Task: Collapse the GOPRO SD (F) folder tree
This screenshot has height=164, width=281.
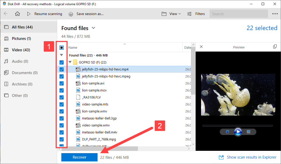Action: [x=70, y=62]
